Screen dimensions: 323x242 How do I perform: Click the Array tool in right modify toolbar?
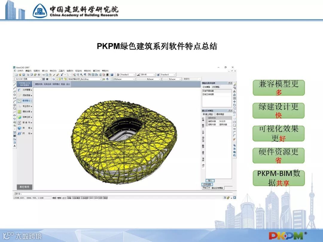234,98
